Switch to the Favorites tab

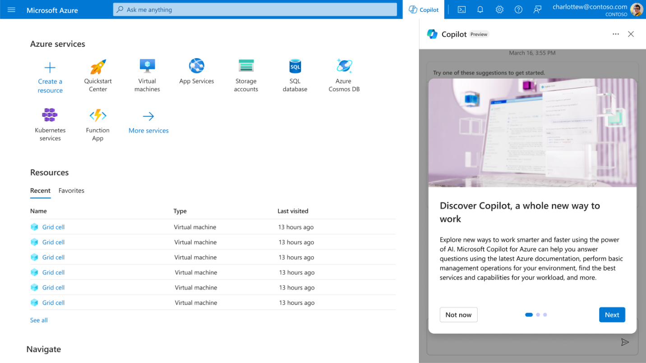point(71,191)
